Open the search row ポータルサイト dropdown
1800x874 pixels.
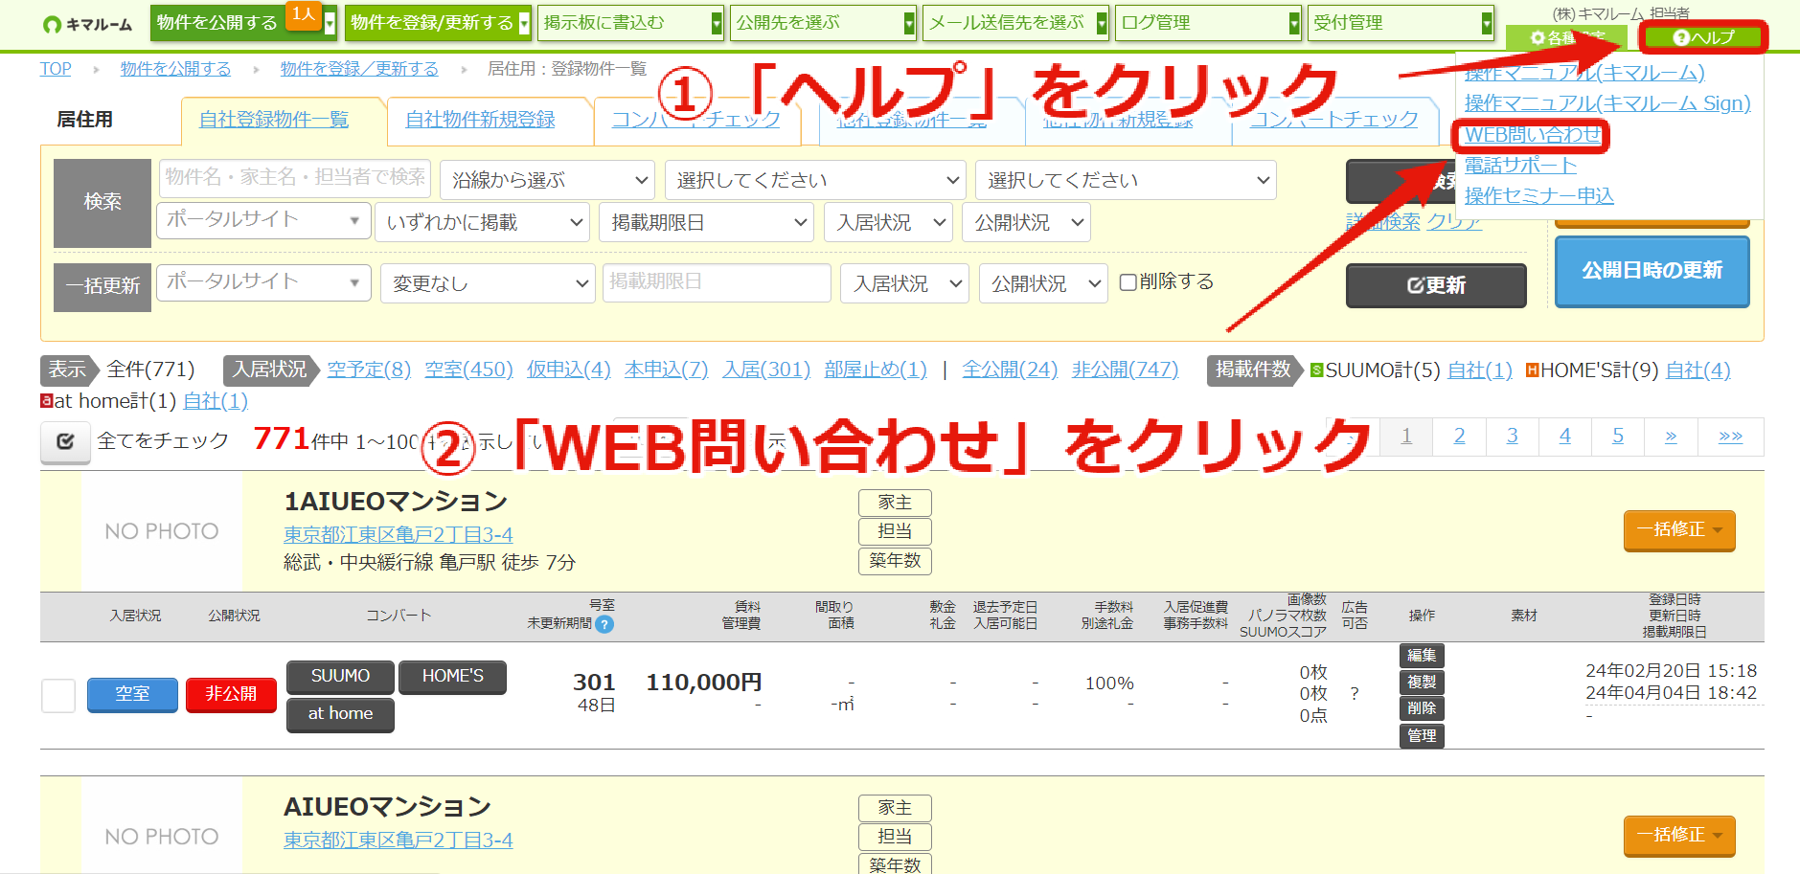click(263, 220)
